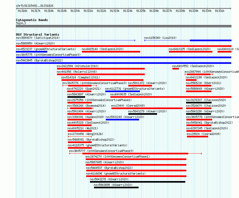This screenshot has height=198, width=239.
Task: Select nsv514314 (Campbell2011) variant
Action: tap(81, 77)
